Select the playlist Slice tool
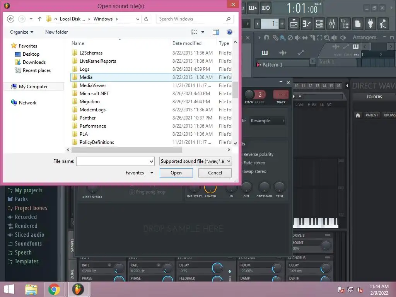This screenshot has width=396, height=297. click(x=312, y=38)
